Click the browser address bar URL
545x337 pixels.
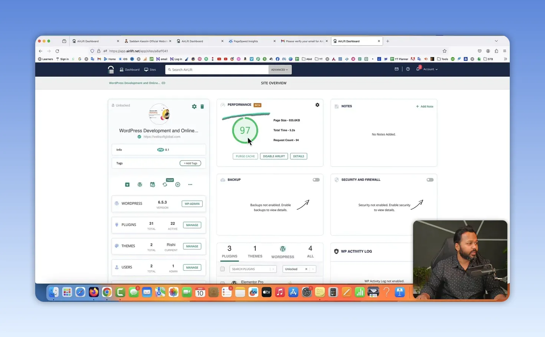click(x=139, y=51)
